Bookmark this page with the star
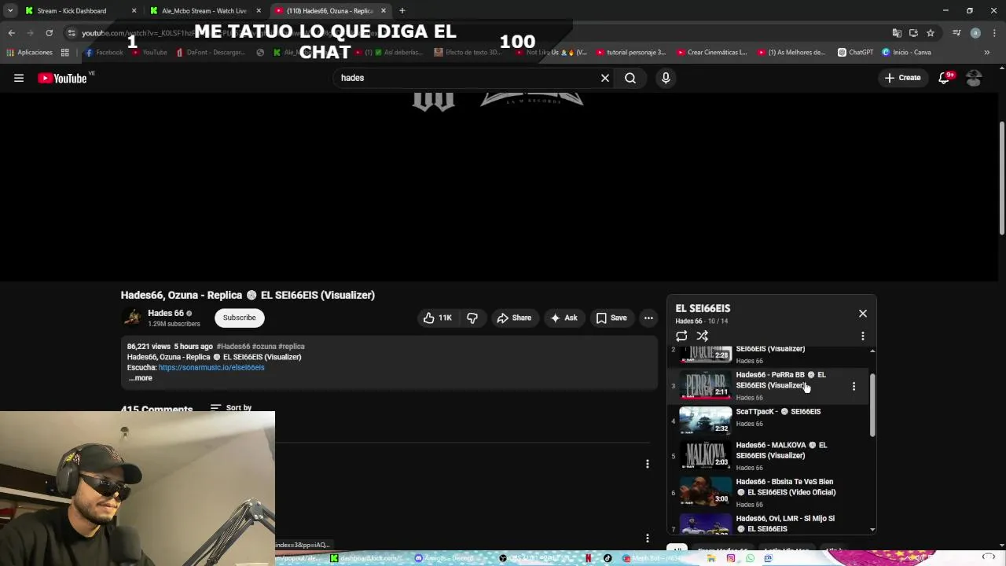 [931, 33]
